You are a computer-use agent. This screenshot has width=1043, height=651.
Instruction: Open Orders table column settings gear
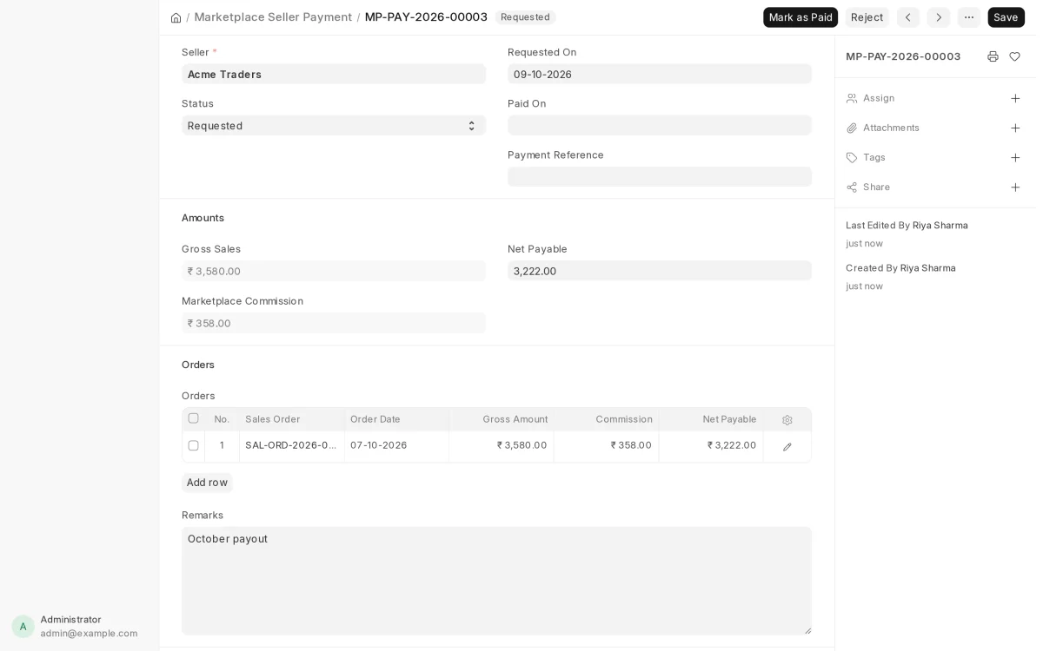[787, 420]
